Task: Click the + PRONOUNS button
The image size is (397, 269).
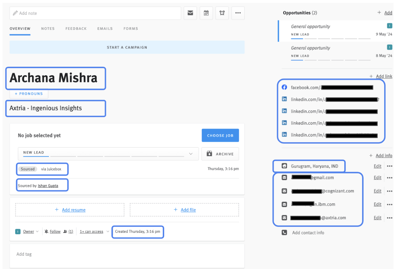Action: (x=29, y=94)
